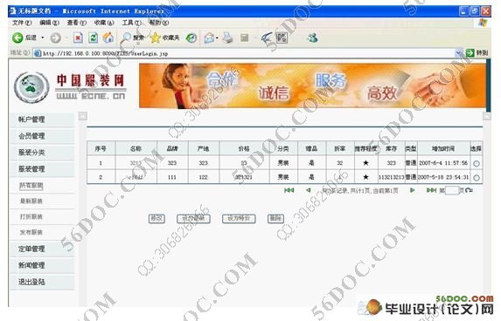The image size is (501, 321).
Task: Click the 增加时间 column header
Action: click(x=443, y=148)
